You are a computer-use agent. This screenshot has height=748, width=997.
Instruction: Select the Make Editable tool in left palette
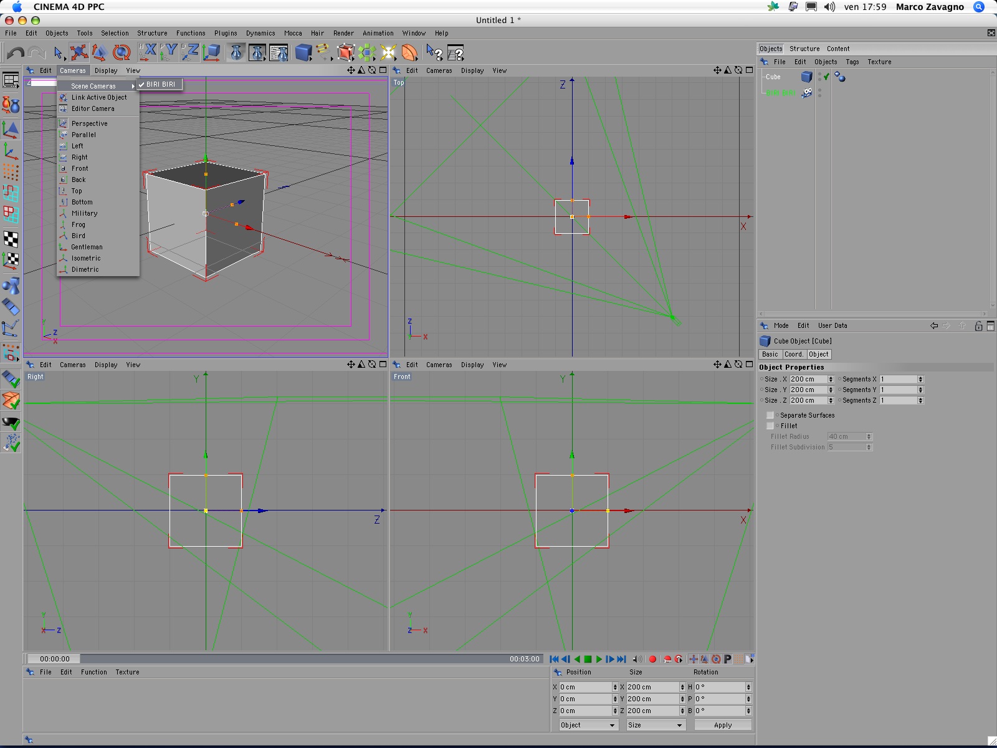(x=11, y=105)
